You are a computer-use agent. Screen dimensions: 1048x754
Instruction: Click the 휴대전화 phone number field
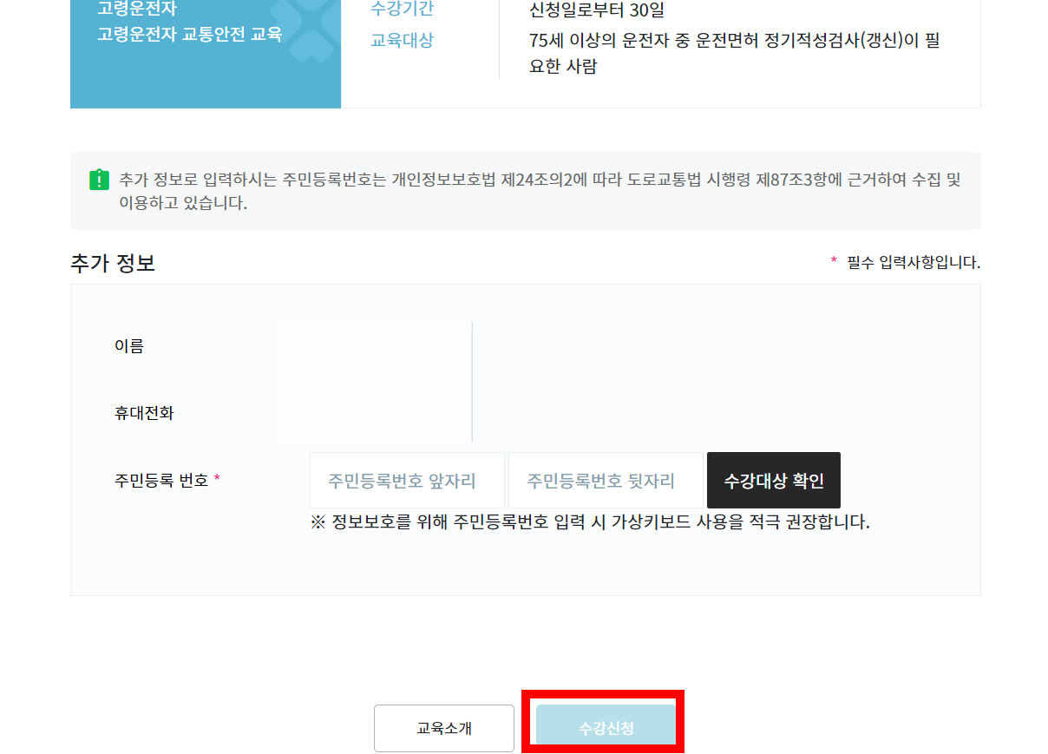pos(373,415)
